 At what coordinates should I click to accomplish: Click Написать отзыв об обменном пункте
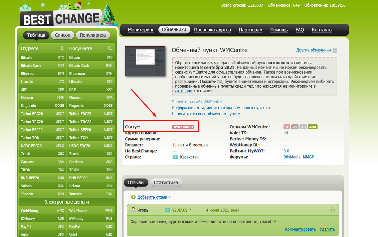tap(206, 114)
